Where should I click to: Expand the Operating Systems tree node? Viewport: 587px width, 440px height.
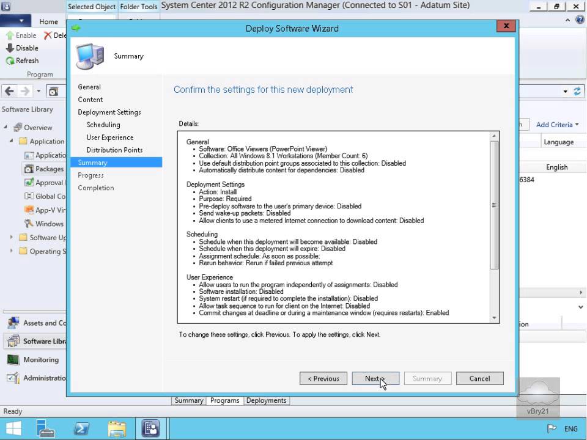tap(11, 251)
